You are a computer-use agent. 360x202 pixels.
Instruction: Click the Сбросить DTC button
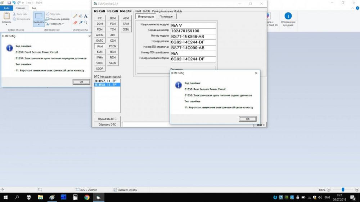coord(107,125)
